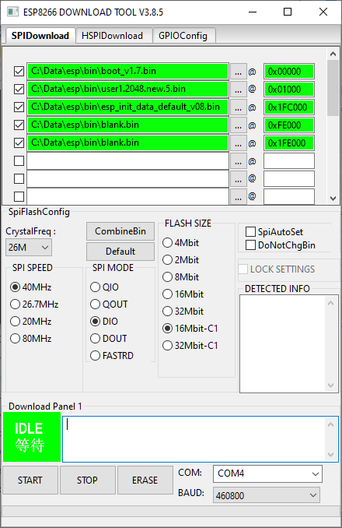
Task: Click the 0x01000 address field
Action: [289, 90]
